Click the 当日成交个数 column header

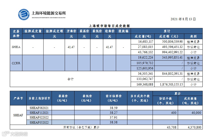[140, 98]
